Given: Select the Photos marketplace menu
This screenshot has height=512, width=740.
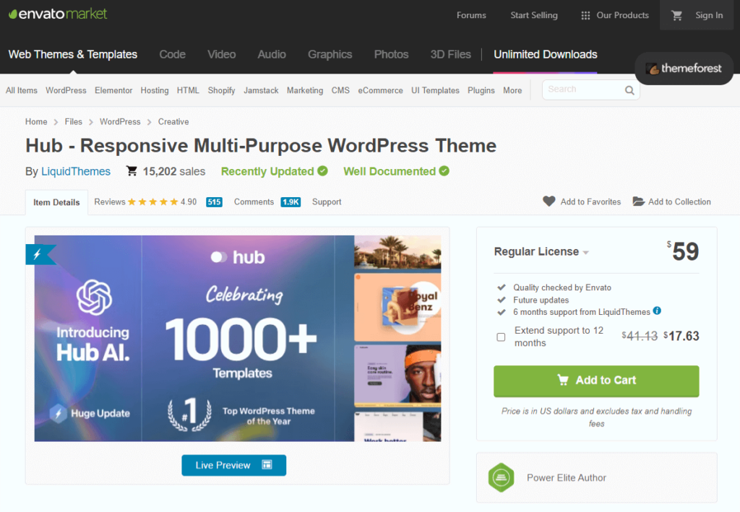Looking at the screenshot, I should click(391, 54).
